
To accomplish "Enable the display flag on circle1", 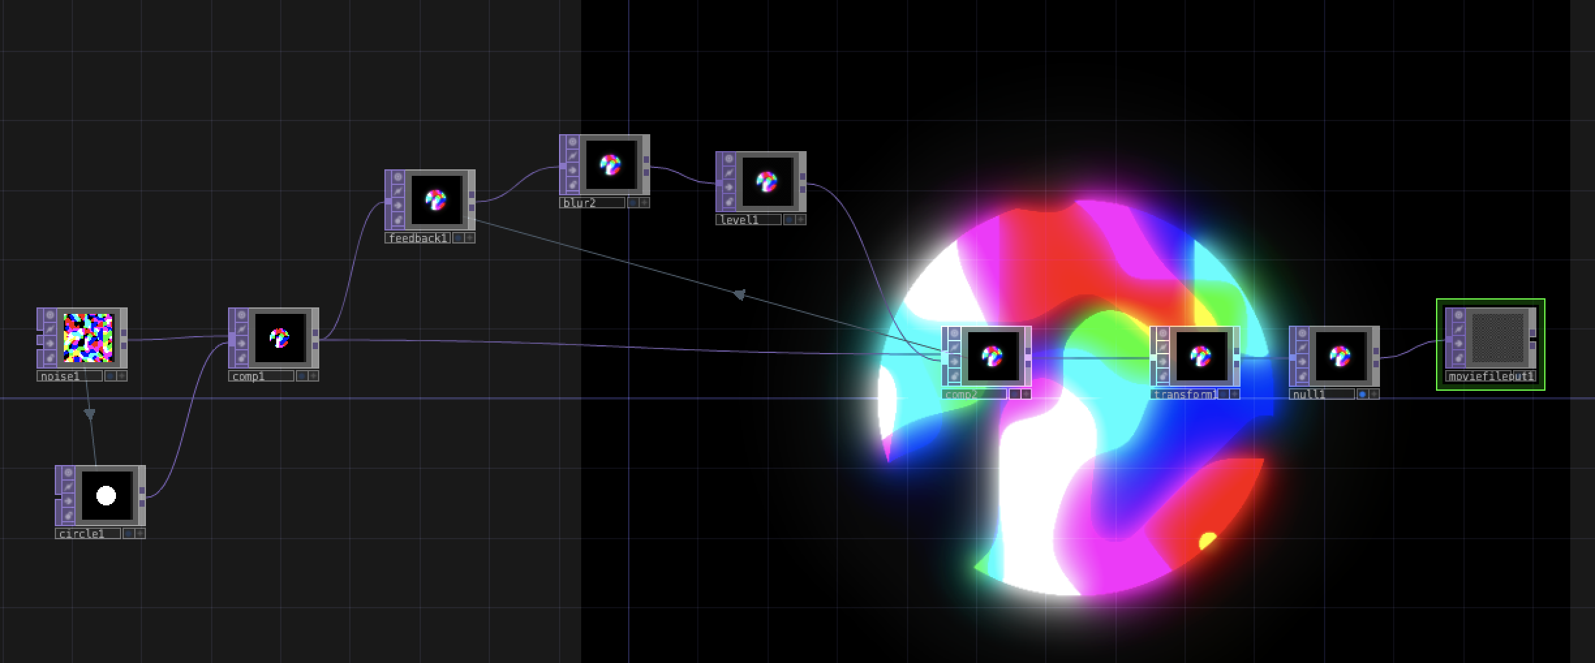I will (x=129, y=533).
